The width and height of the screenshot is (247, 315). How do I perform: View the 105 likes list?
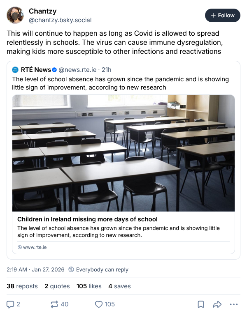pos(89,286)
